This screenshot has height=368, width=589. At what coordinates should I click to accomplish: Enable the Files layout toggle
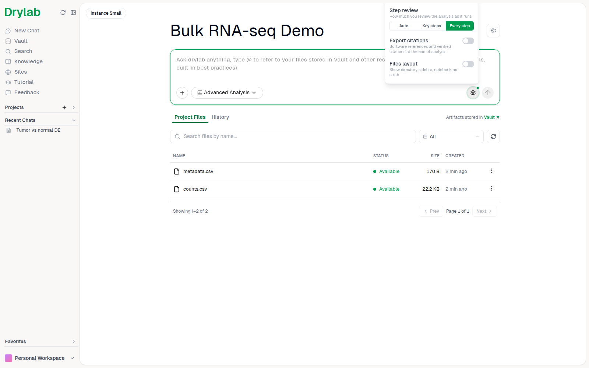pyautogui.click(x=468, y=64)
